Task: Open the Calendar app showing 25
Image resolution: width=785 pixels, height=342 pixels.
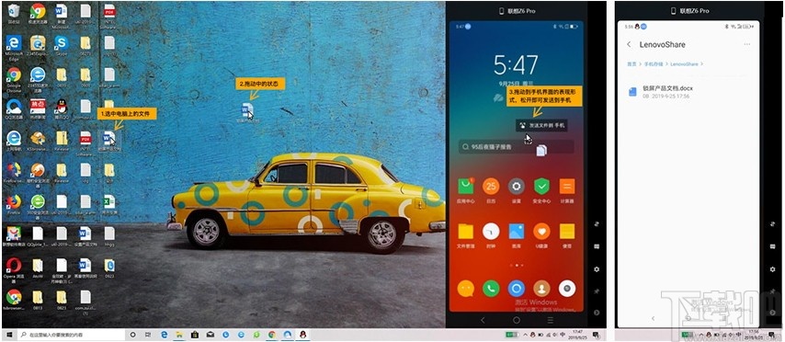Action: (491, 189)
